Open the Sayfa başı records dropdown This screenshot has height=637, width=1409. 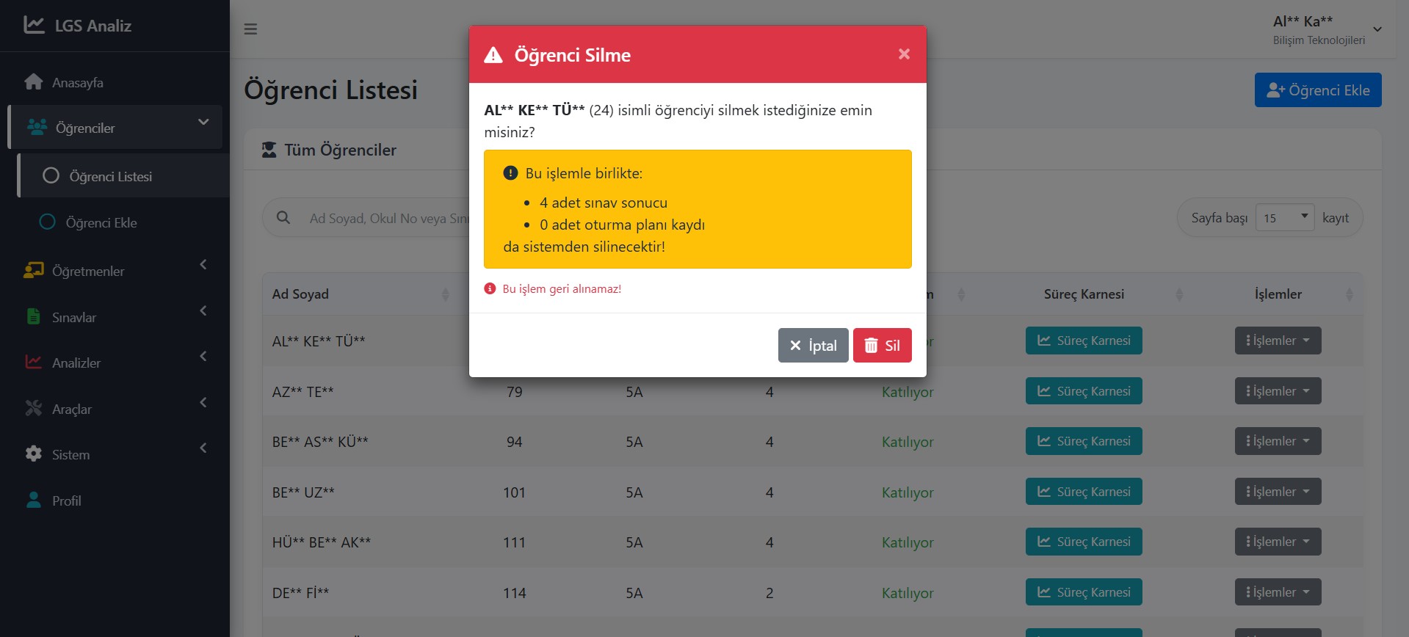click(x=1284, y=218)
